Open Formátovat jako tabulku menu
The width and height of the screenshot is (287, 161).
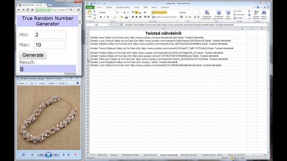218,15
